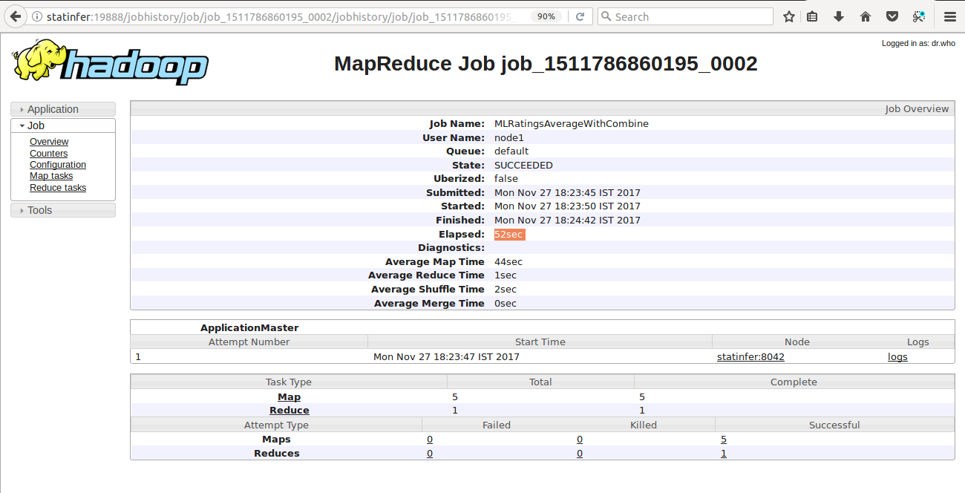965x493 pixels.
Task: Click the successful Maps count 5
Action: (724, 440)
